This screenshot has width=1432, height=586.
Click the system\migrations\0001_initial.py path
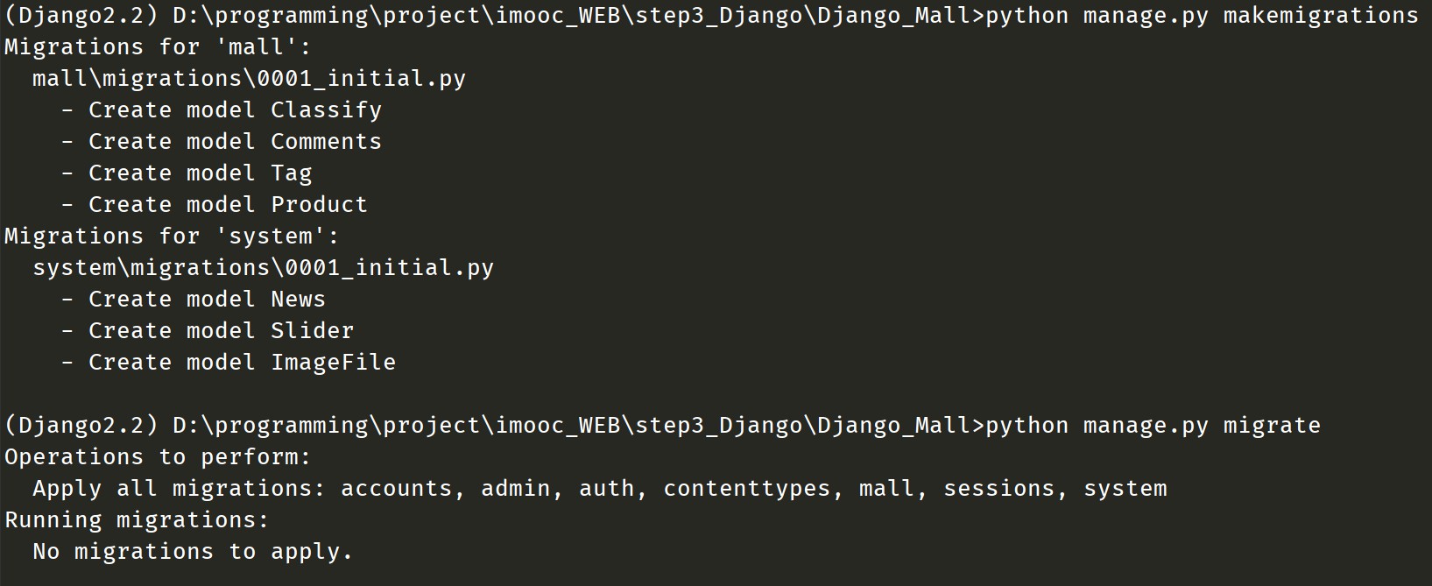[x=263, y=268]
